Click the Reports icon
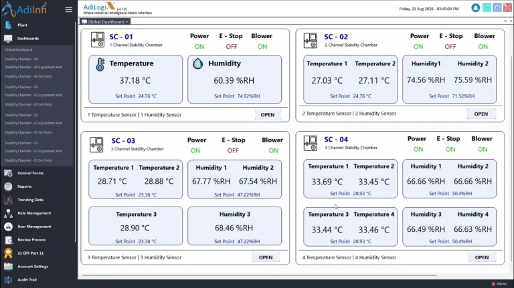 point(8,186)
